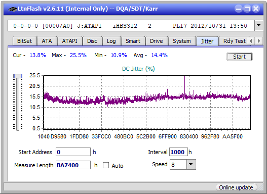Focus the Measure Length field
The image size is (267, 194).
pyautogui.click(x=73, y=165)
